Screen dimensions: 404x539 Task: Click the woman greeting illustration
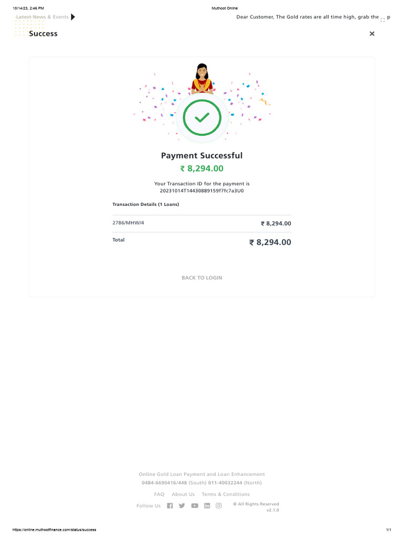coord(202,79)
